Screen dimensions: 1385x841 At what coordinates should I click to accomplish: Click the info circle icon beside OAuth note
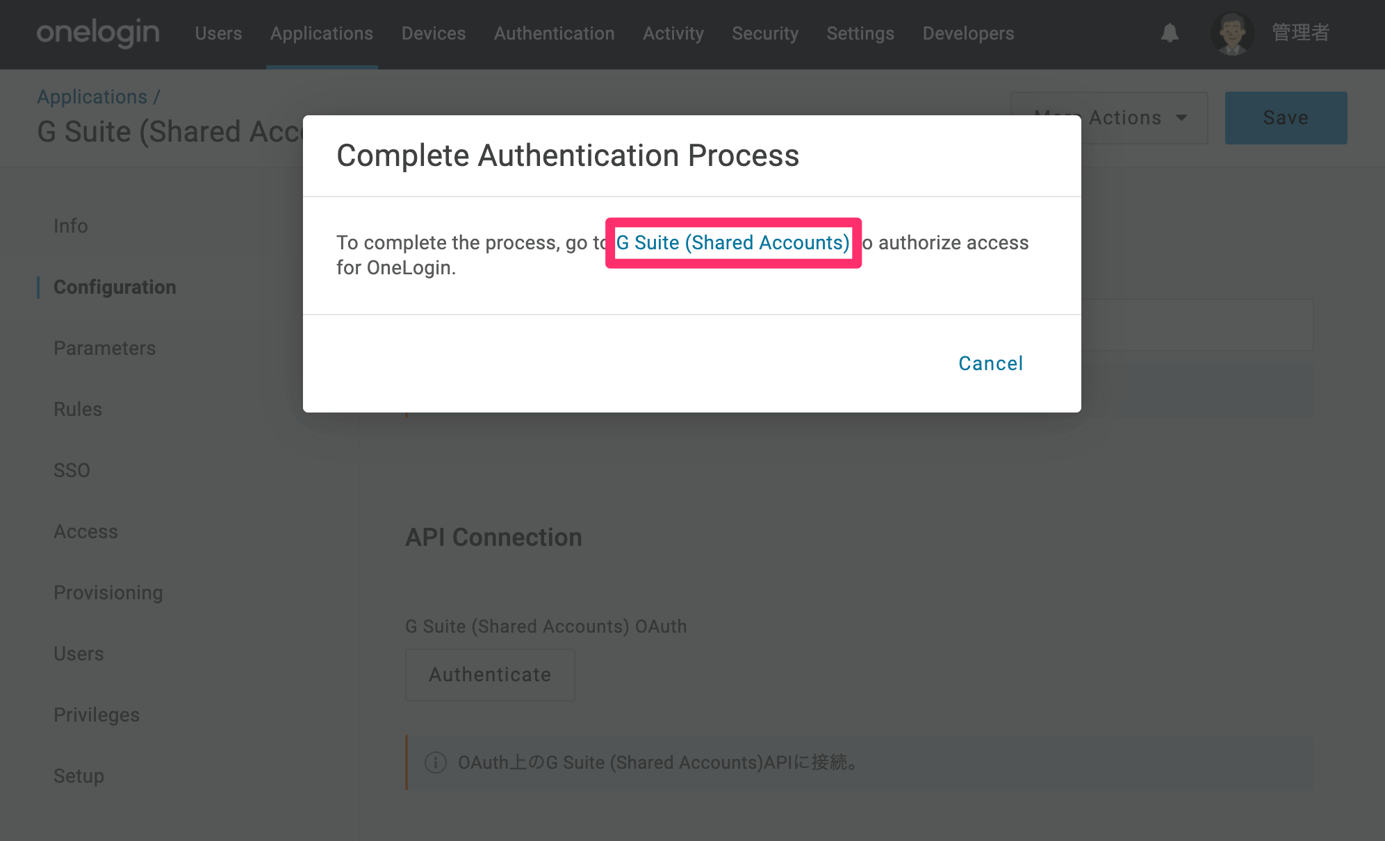coord(436,762)
